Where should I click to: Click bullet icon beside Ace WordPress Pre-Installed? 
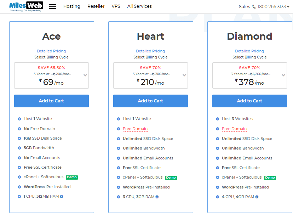[x=19, y=187]
